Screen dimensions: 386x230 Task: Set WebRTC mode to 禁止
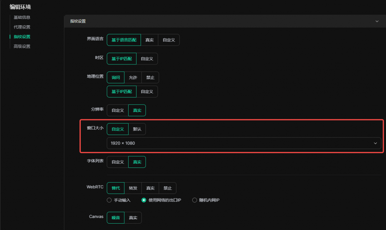(x=167, y=188)
